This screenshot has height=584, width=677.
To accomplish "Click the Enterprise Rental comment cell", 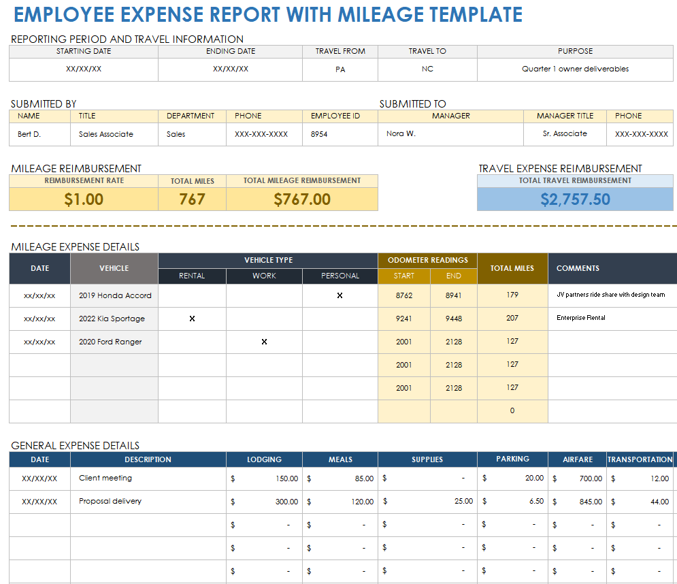I will [580, 318].
